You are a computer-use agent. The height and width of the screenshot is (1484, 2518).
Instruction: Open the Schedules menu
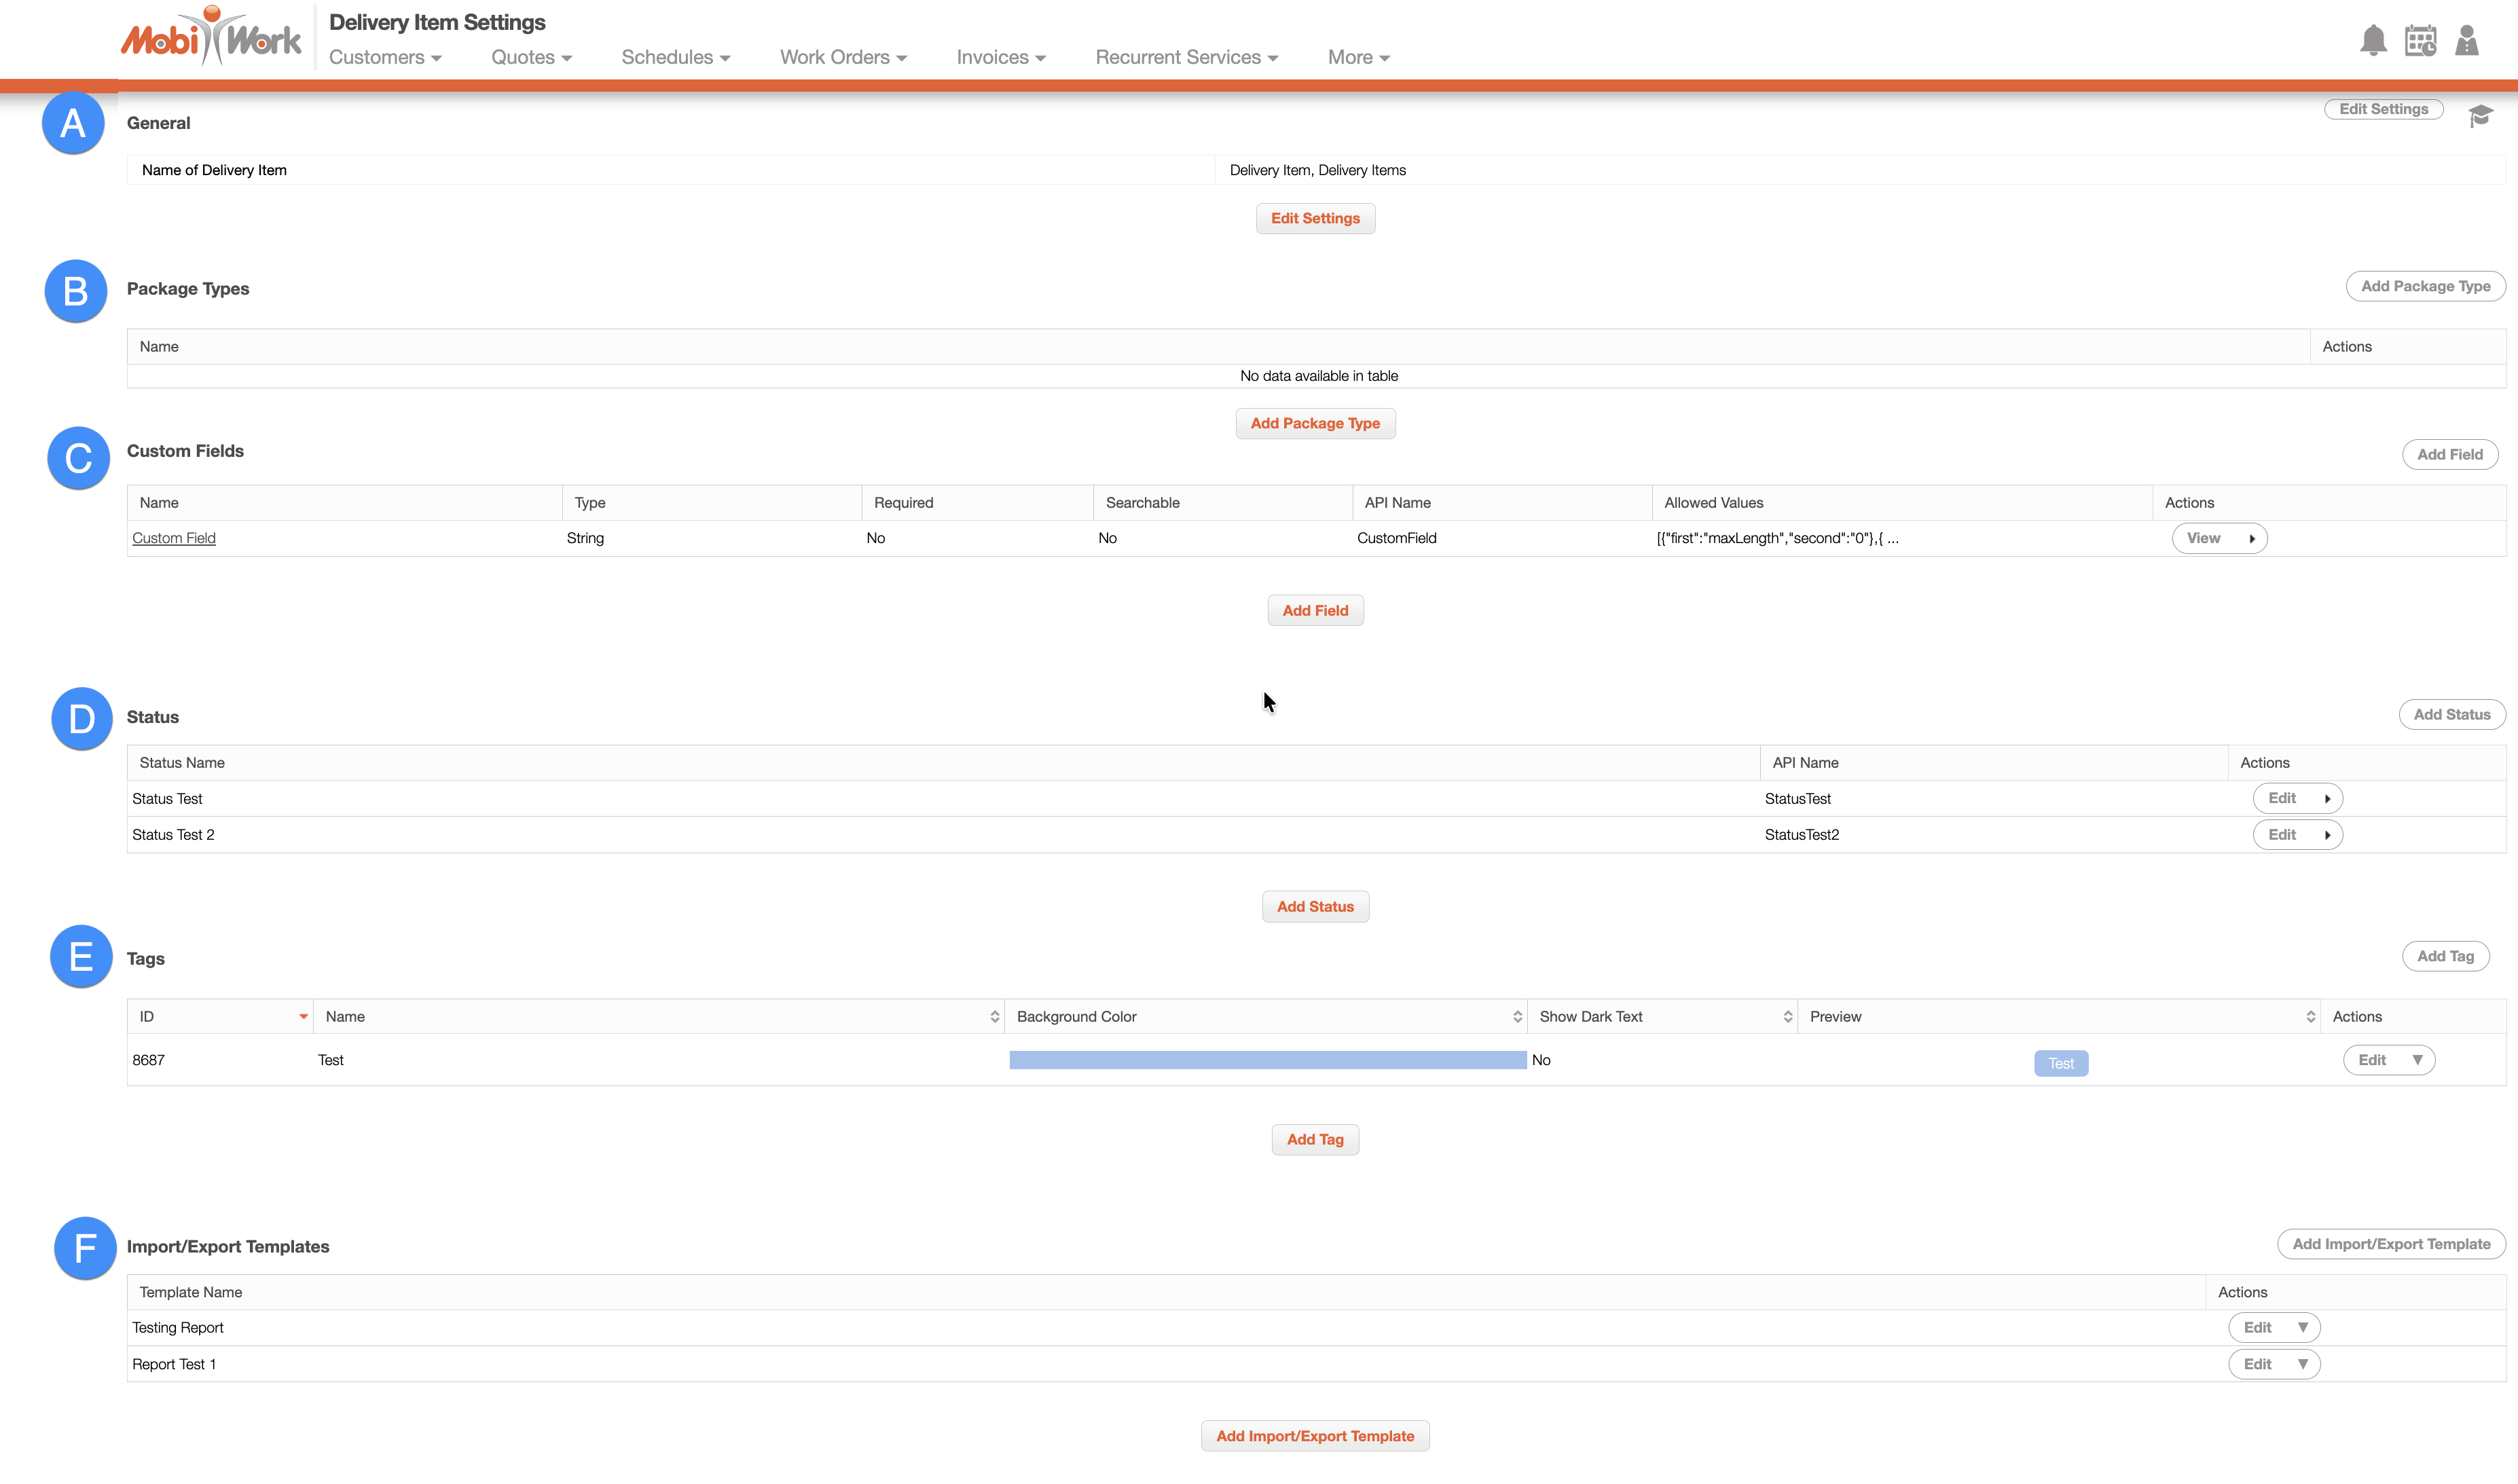[x=676, y=57]
